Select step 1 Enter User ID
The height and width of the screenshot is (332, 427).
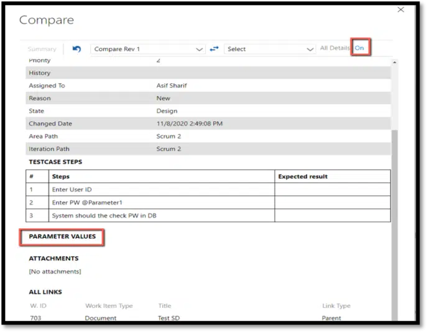tap(161, 189)
